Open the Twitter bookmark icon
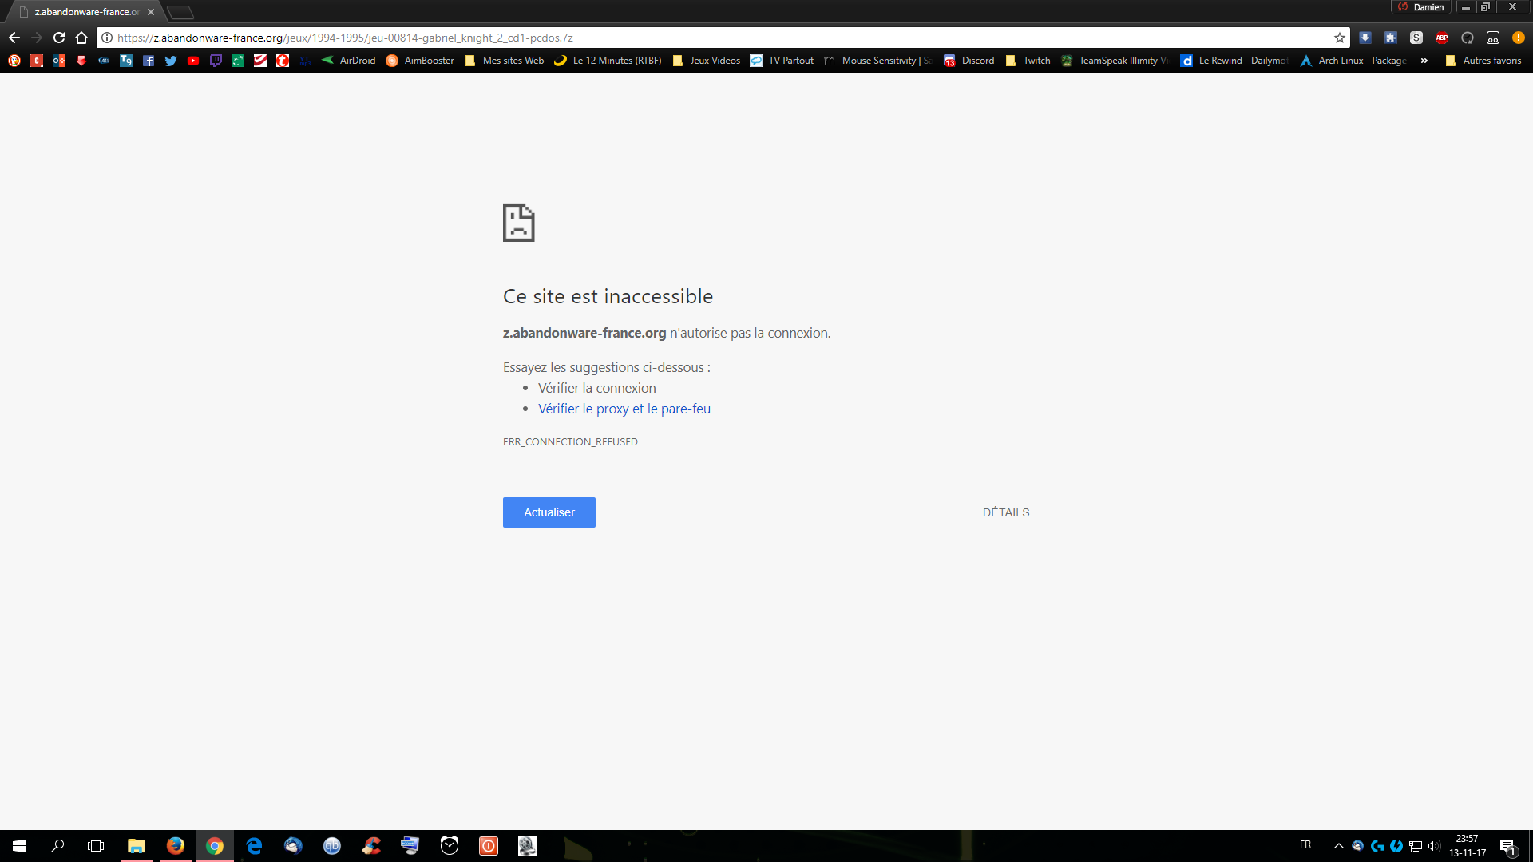The image size is (1533, 862). point(171,61)
